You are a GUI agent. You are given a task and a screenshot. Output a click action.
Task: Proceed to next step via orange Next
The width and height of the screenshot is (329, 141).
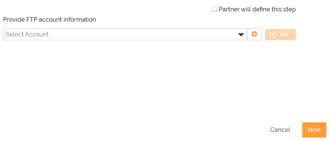pos(314,130)
